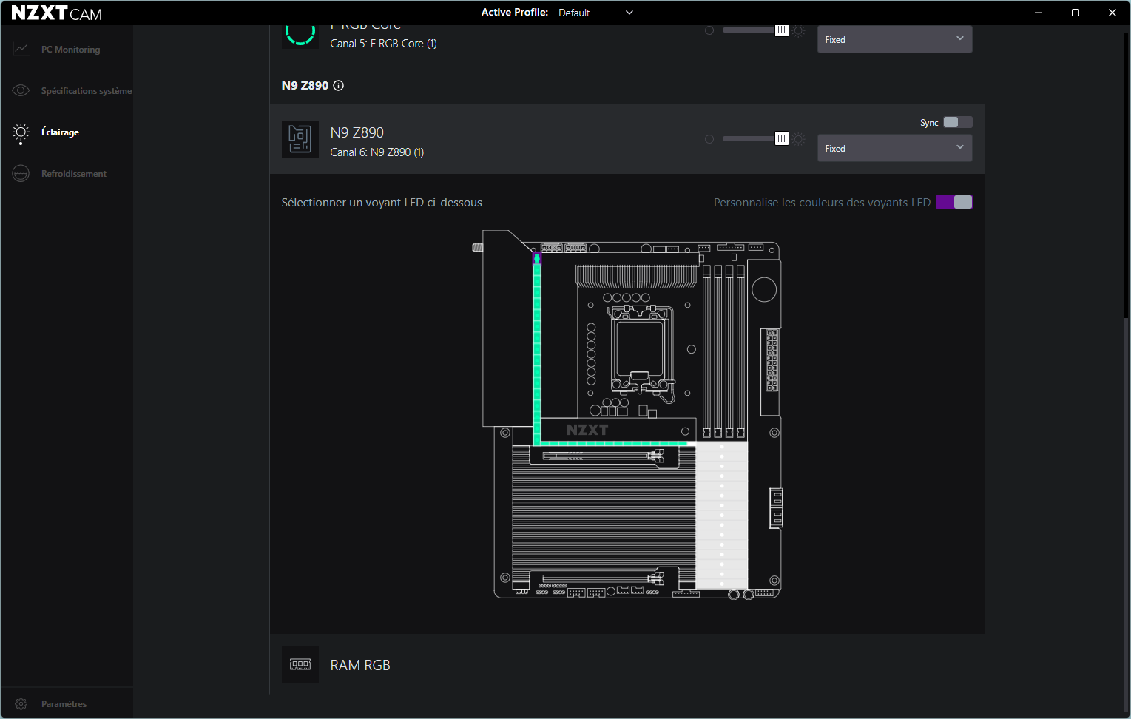This screenshot has width=1131, height=719.
Task: Select the teal vertical LED strip on motherboard
Action: [x=537, y=348]
